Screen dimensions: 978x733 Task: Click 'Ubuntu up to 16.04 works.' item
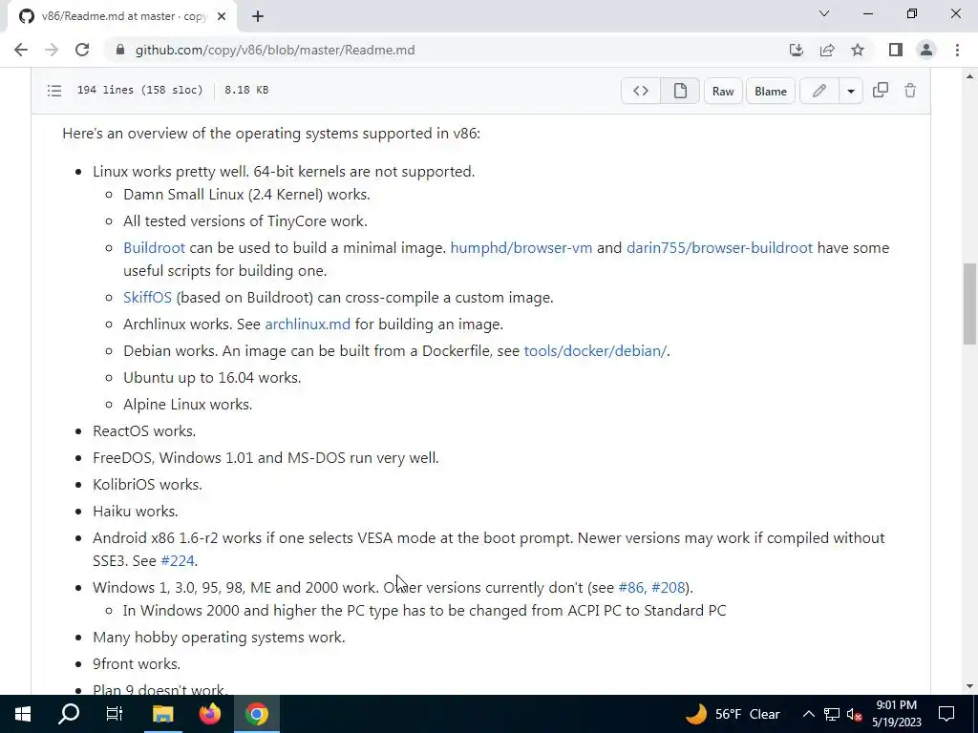pos(212,378)
